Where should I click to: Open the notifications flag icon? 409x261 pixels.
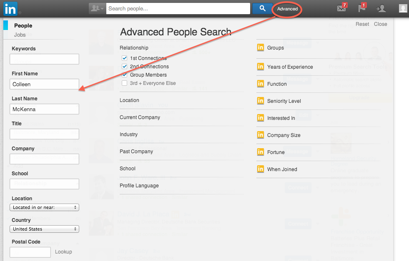click(362, 8)
